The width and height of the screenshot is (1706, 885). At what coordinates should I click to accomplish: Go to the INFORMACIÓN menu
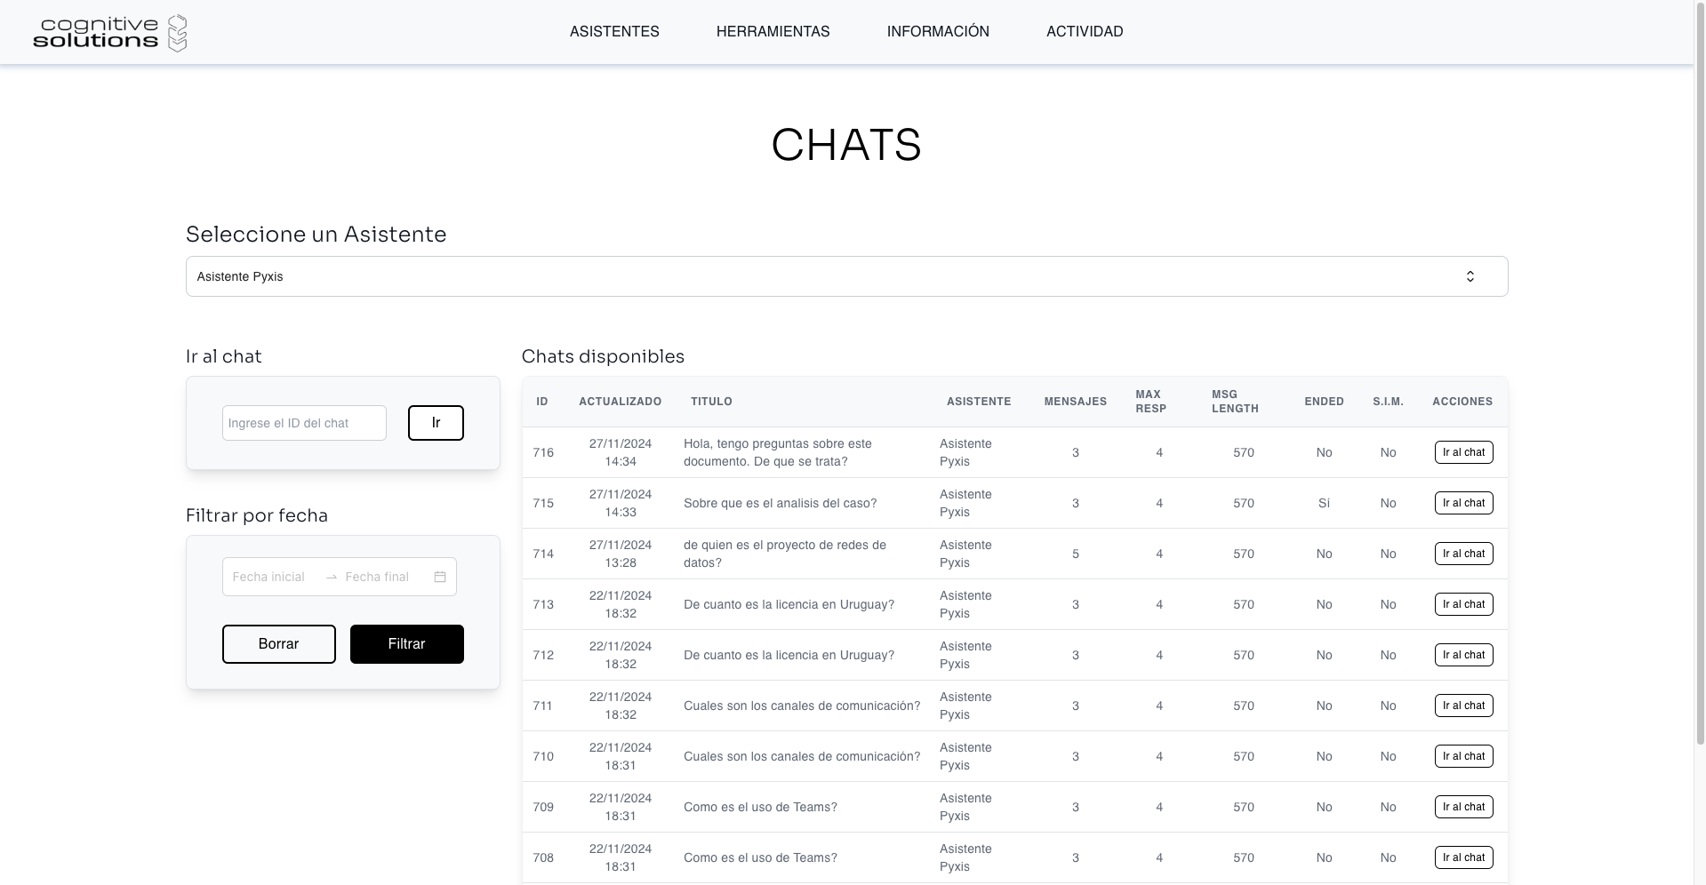click(x=938, y=31)
